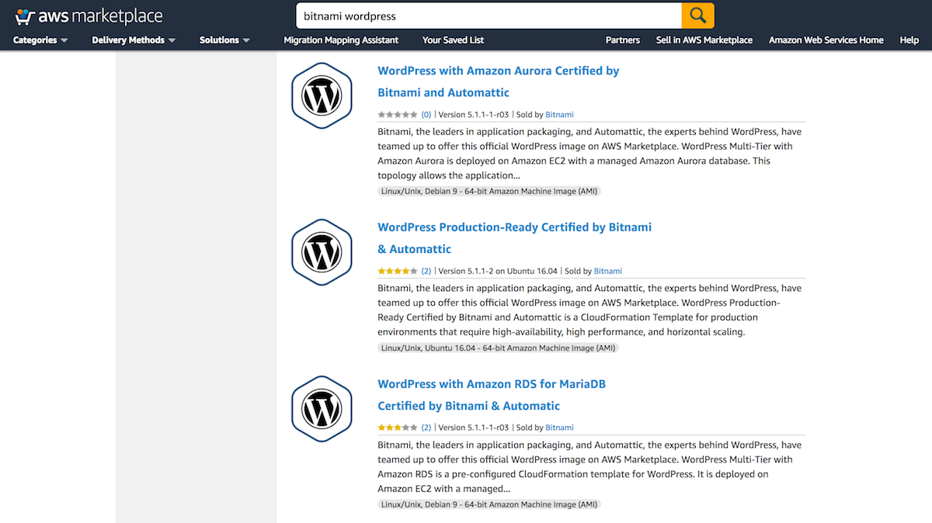Open the Categories dropdown menu
The width and height of the screenshot is (932, 523).
[x=40, y=40]
